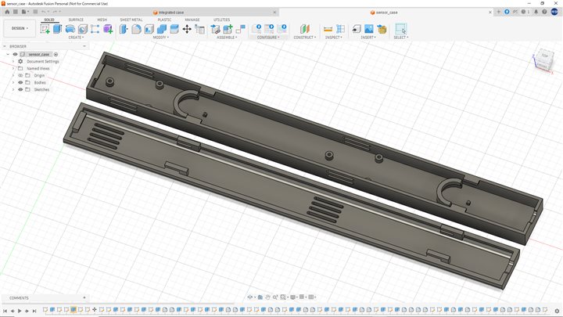Screen dimensions: 563x317
Task: Click the highlighted timeline feature marker
Action: coord(74,309)
